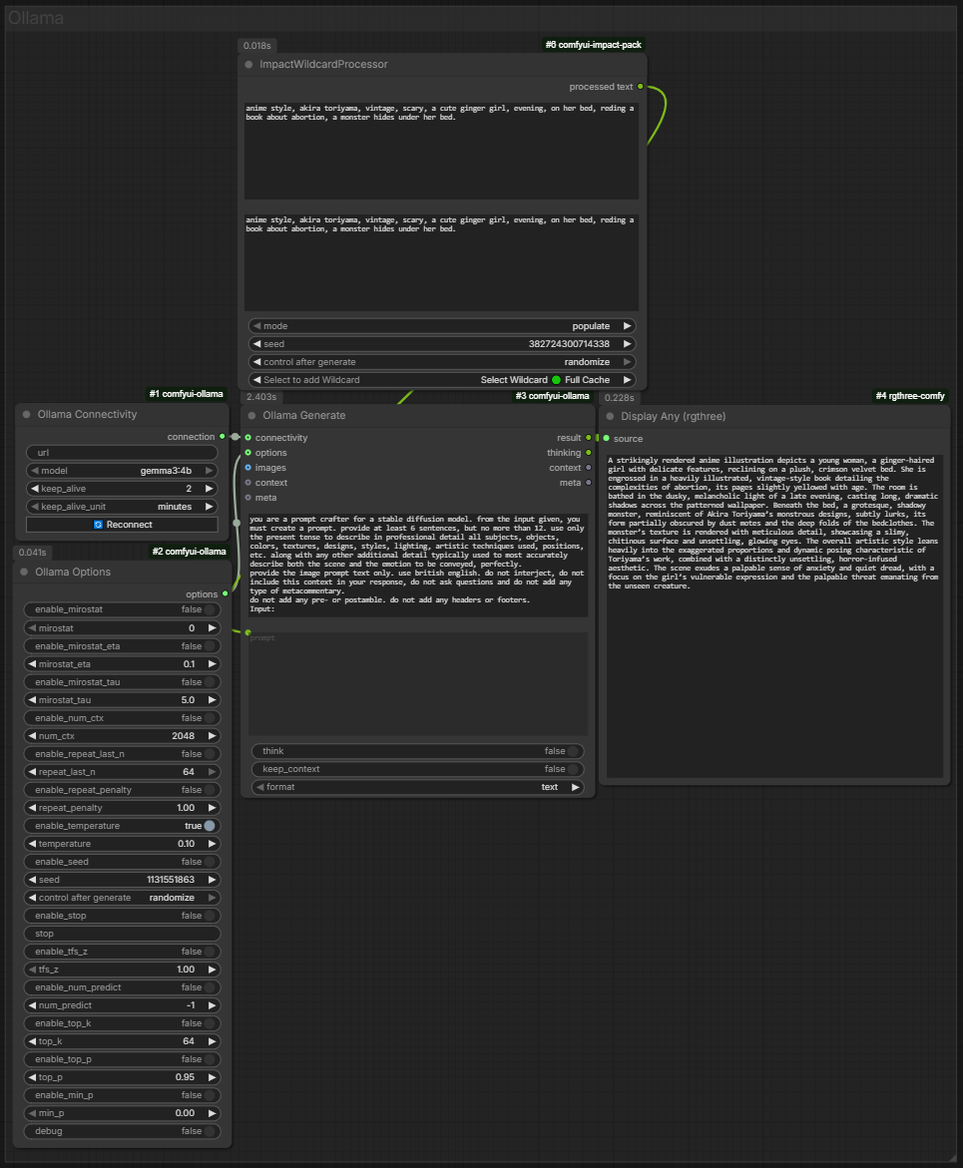Screen dimensions: 963x1168
Task: Click the connection output port on Ollama Connectivity
Action: [x=223, y=437]
